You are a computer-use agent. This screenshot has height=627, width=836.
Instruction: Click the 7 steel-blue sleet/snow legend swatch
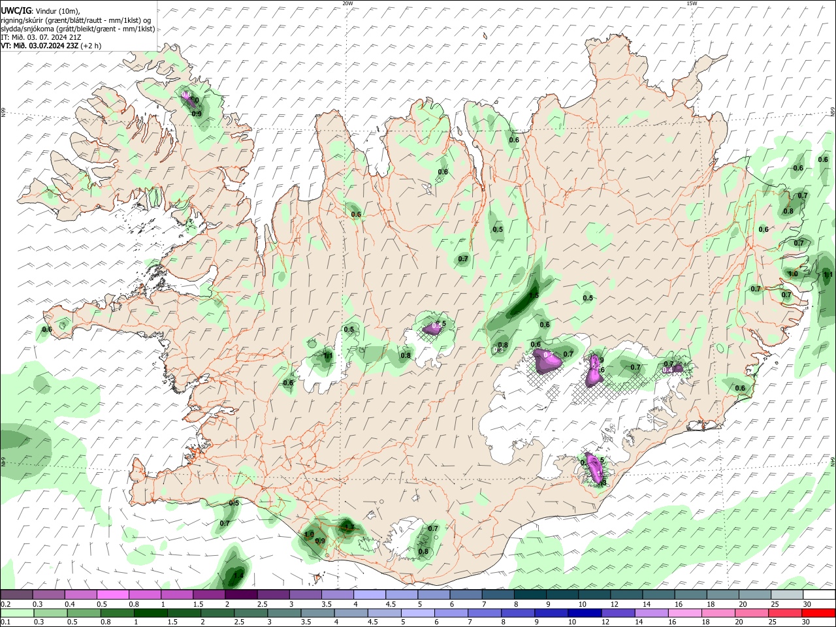[498, 594]
